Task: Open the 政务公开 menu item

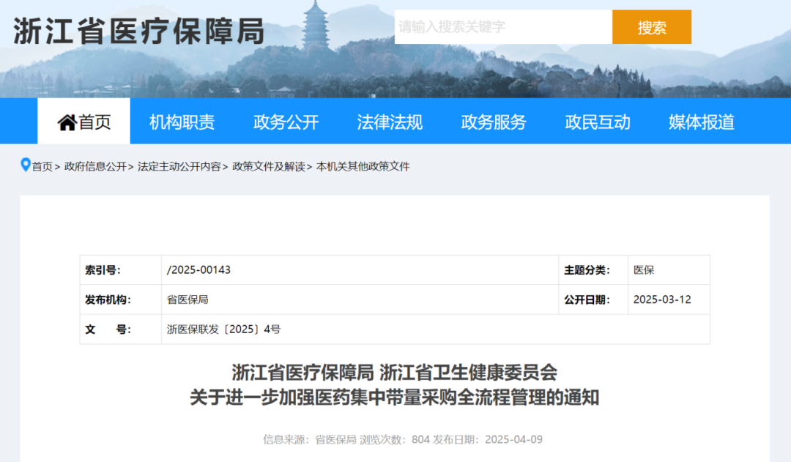Action: pyautogui.click(x=286, y=122)
